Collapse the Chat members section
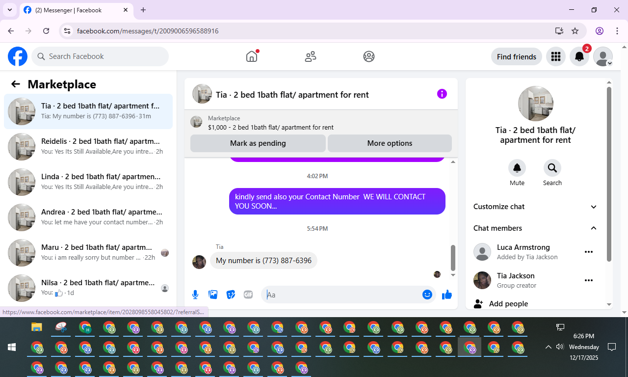 (535, 228)
